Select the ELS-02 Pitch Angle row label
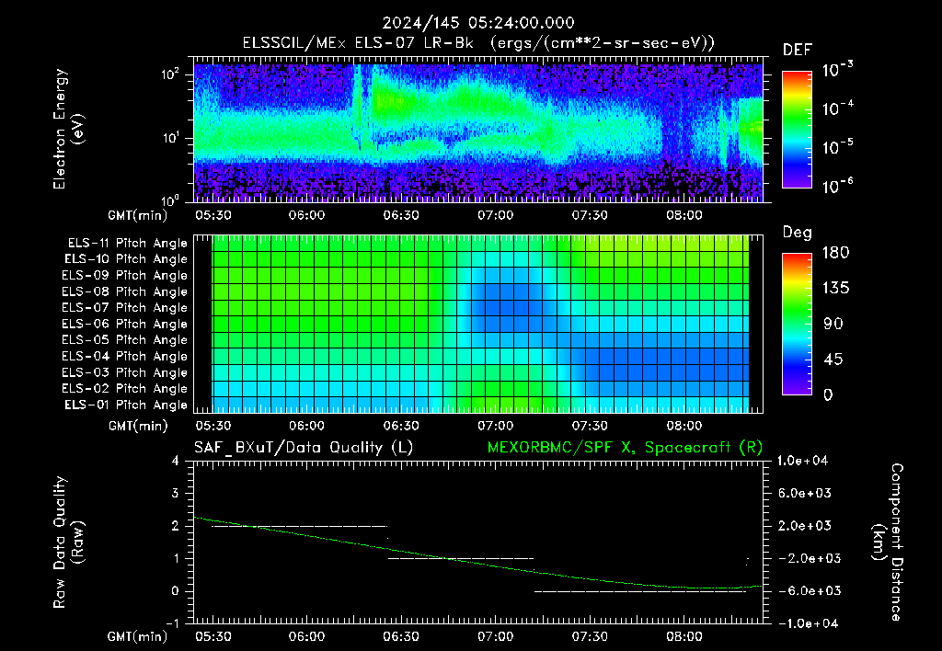The width and height of the screenshot is (942, 651). (x=124, y=389)
